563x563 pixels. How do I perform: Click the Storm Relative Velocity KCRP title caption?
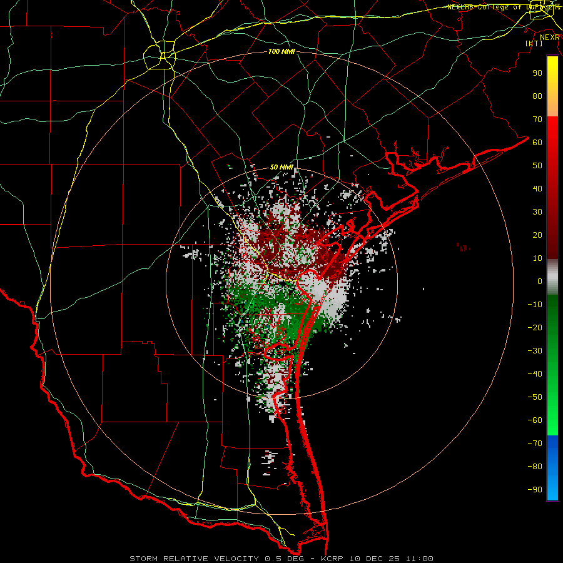pos(281,559)
